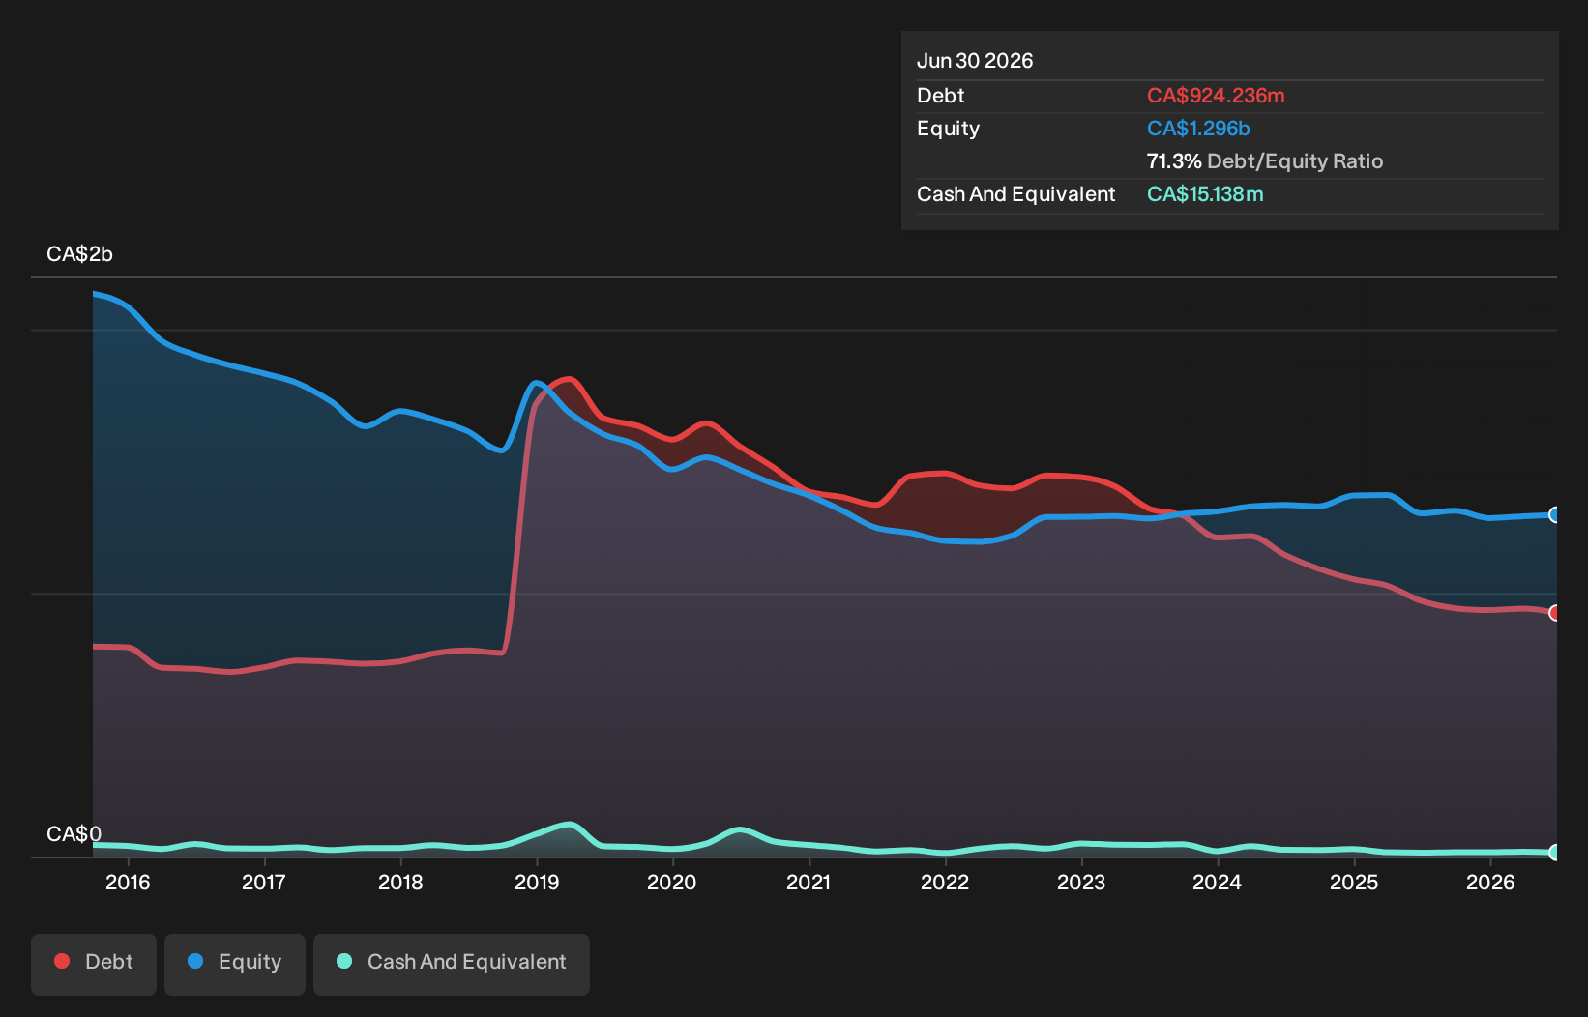This screenshot has width=1588, height=1017.
Task: Click the 2023 x-axis label
Action: 1081,882
